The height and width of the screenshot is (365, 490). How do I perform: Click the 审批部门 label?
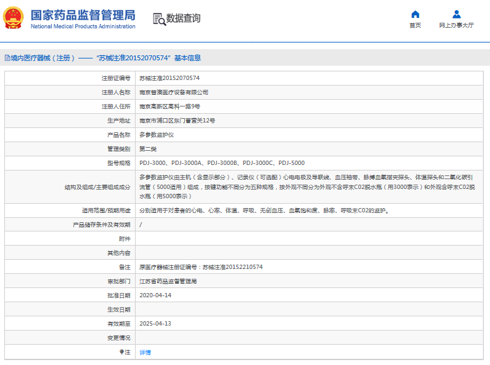119,281
